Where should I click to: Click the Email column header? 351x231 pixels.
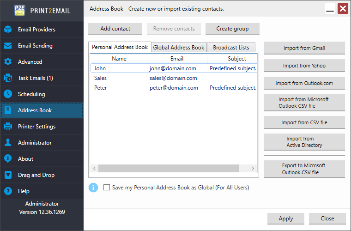(x=177, y=59)
